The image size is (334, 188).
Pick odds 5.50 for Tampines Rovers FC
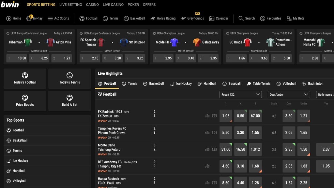226,133
